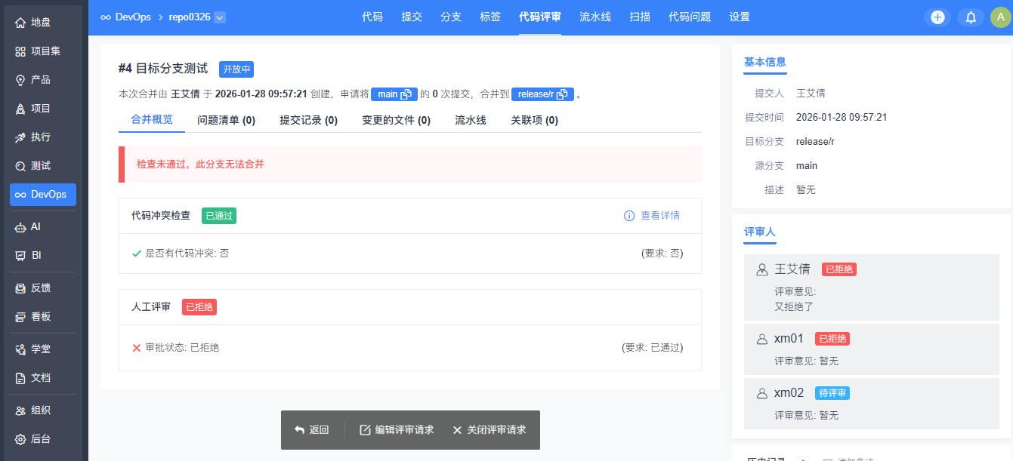Screen dimensions: 1013x461
Task: Open the AI robot sidebar icon
Action: click(x=20, y=227)
